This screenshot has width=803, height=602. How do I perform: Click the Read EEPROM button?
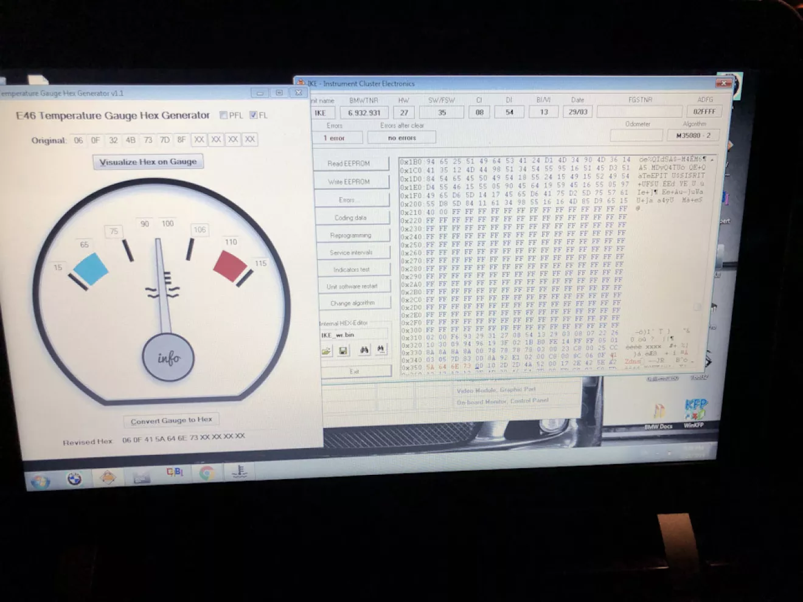[351, 164]
